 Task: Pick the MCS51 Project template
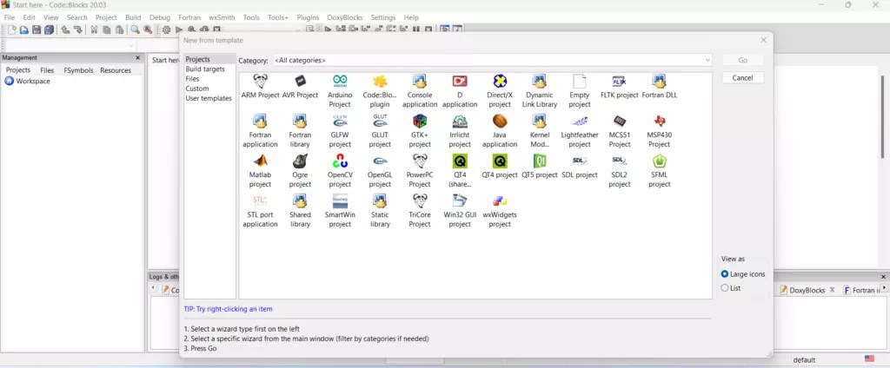(x=619, y=131)
